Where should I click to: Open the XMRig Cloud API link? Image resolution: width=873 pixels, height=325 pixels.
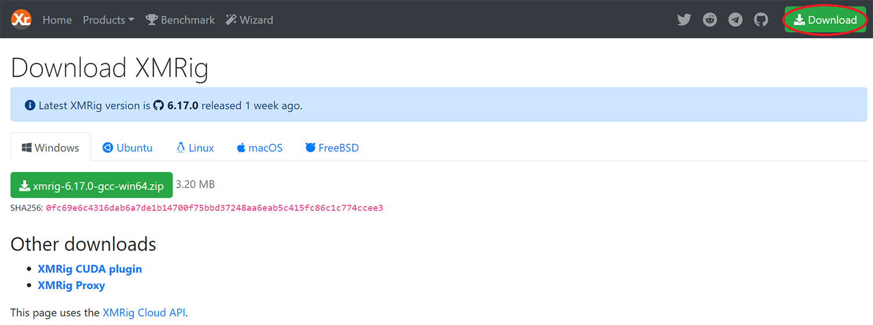tap(144, 312)
